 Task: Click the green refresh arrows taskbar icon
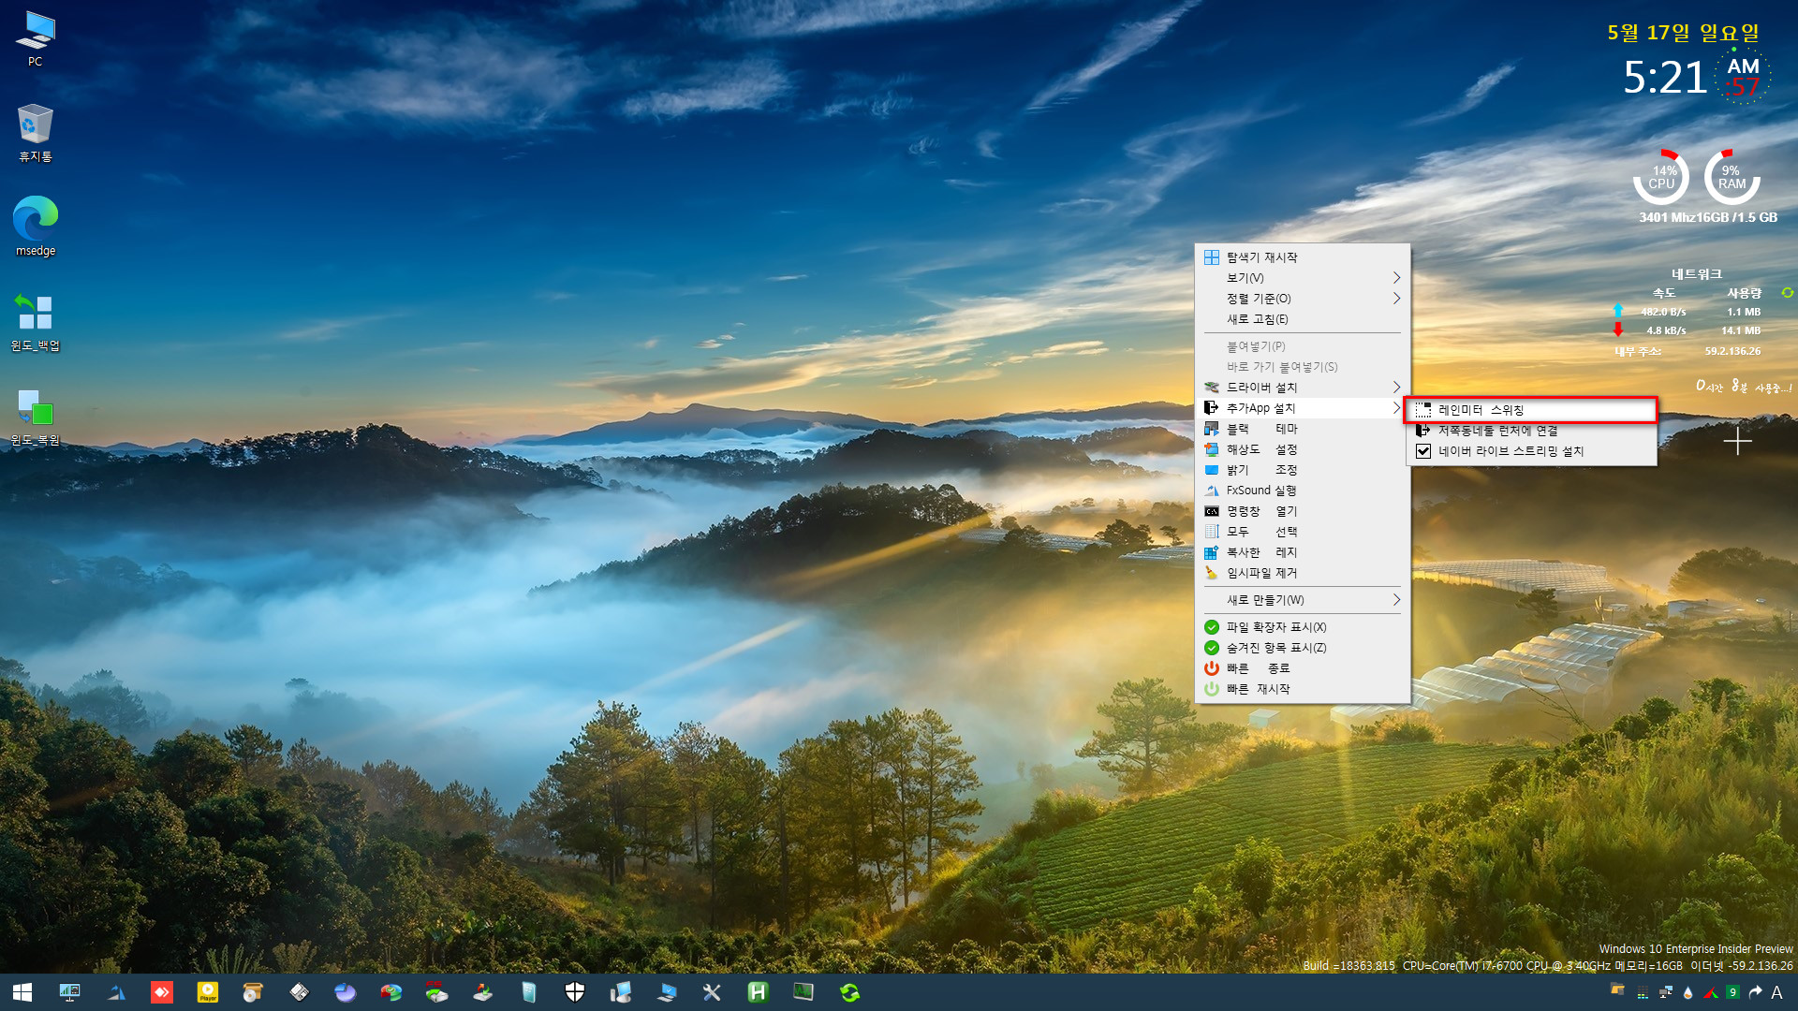849,992
